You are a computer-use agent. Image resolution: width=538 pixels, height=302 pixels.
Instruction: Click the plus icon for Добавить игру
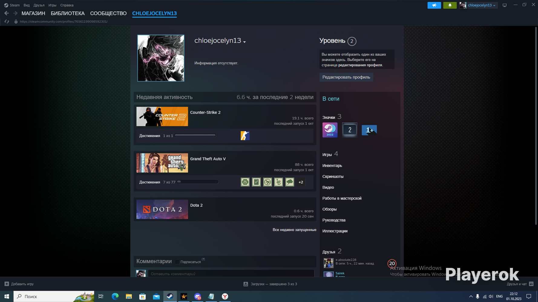coord(7,284)
